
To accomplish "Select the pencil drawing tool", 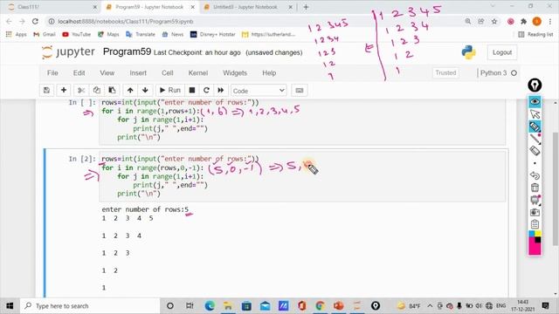I will pos(535,126).
